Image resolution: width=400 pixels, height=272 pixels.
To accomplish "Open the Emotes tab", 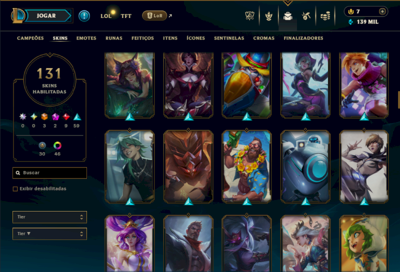I will coord(86,38).
